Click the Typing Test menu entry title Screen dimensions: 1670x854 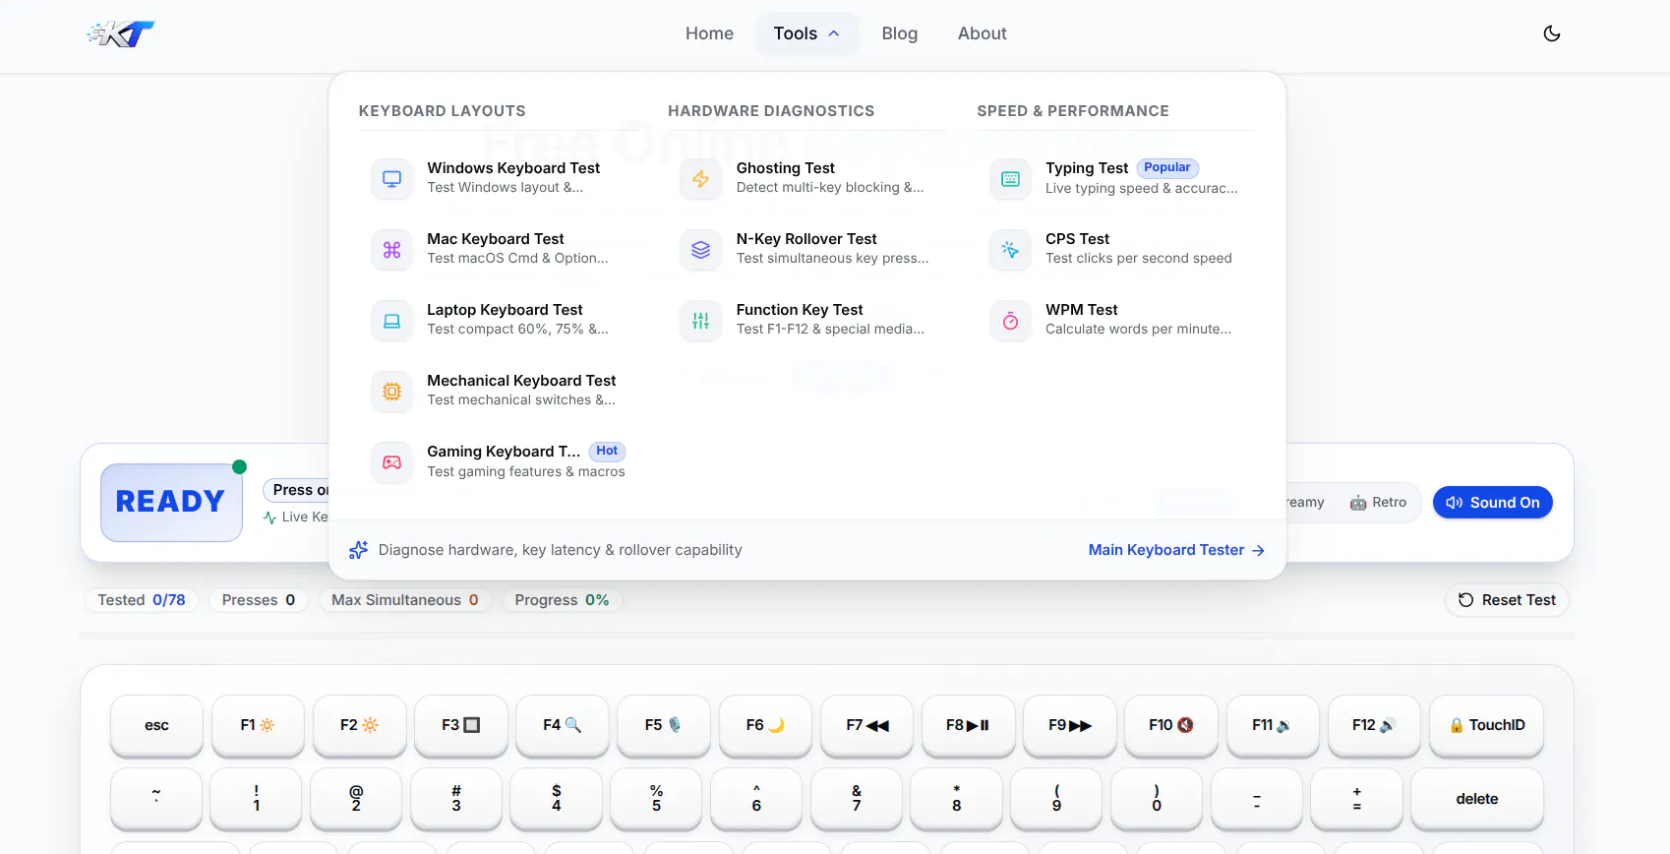click(x=1087, y=168)
